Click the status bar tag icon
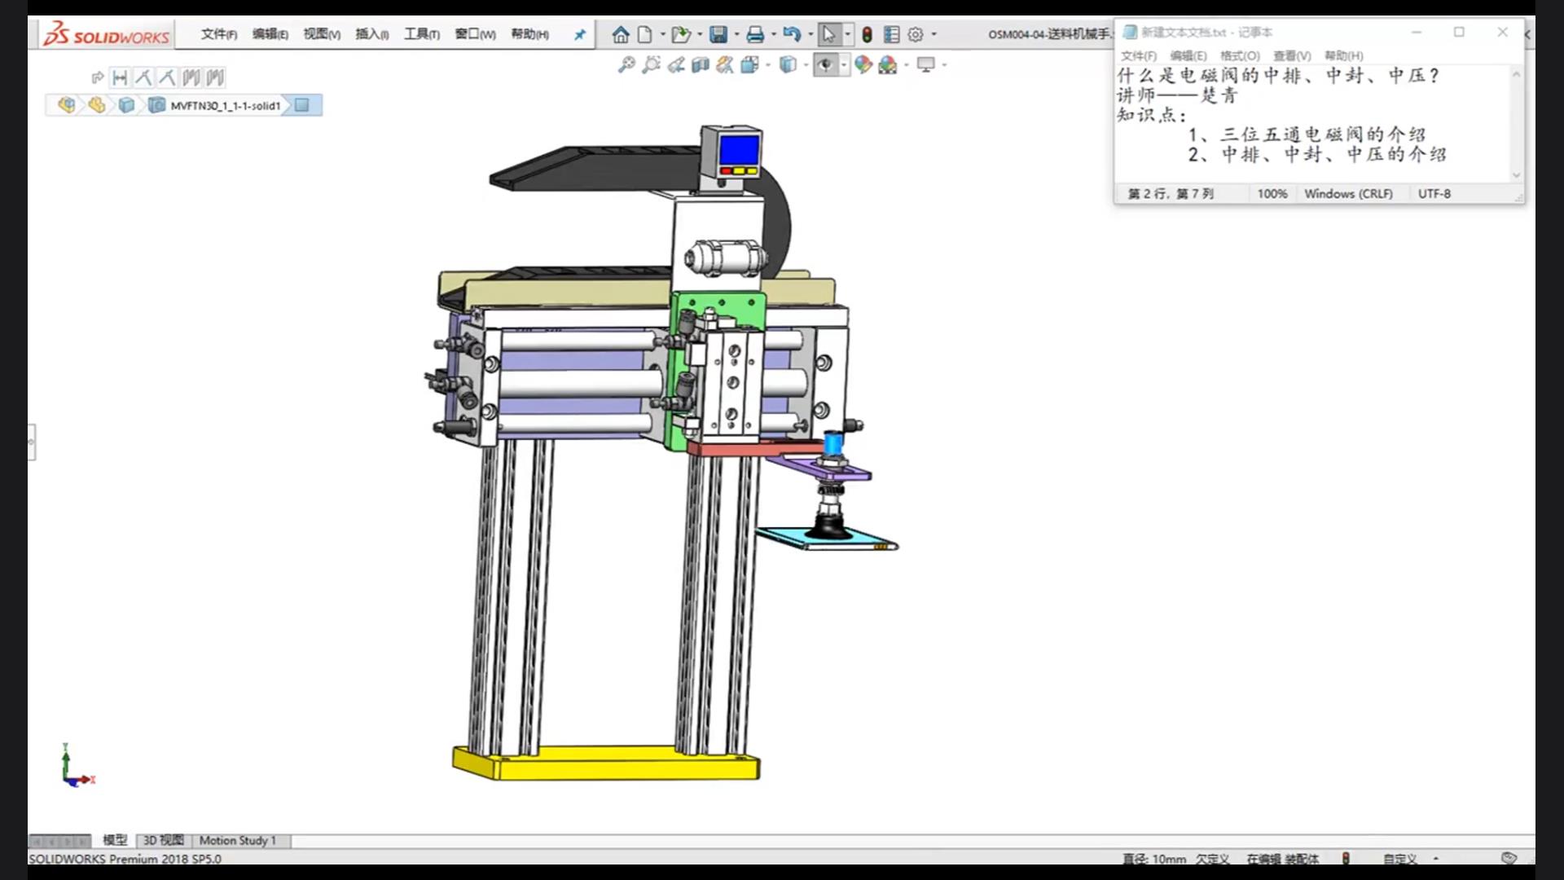 tap(1509, 858)
